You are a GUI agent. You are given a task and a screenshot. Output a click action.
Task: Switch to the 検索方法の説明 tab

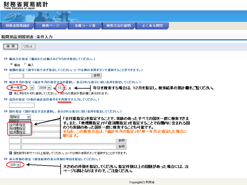(119, 26)
